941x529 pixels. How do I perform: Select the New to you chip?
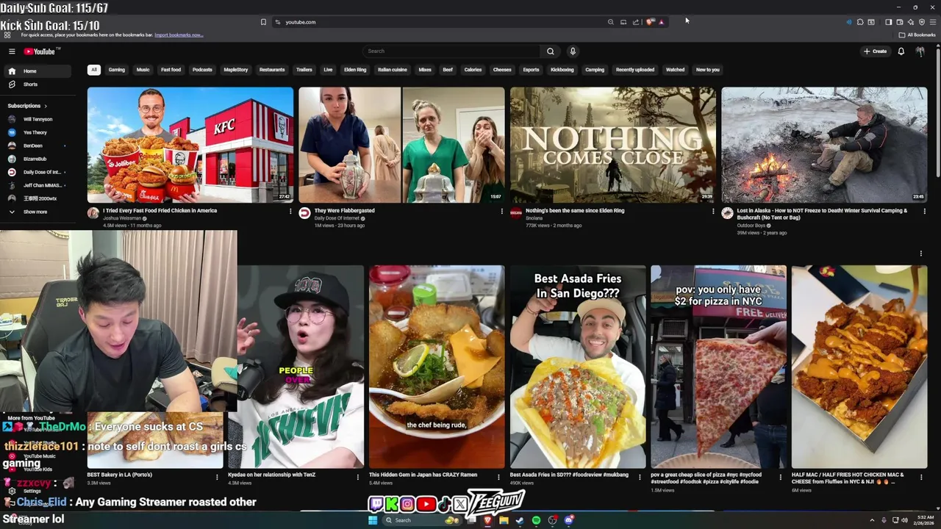coord(708,70)
